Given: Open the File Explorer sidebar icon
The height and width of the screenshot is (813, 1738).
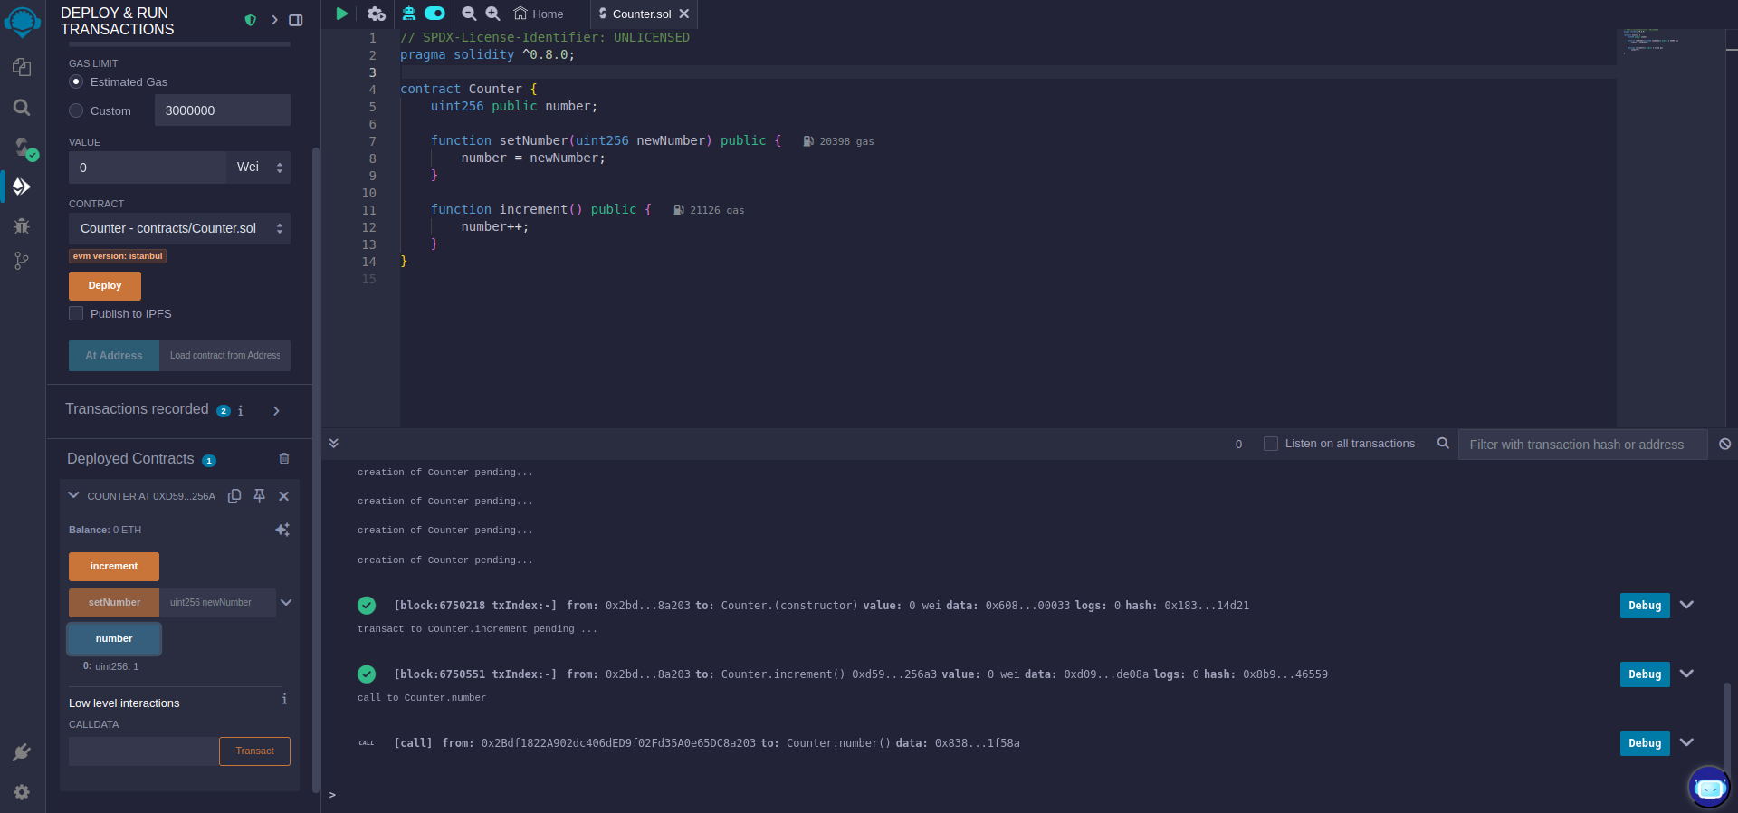Looking at the screenshot, I should point(22,68).
